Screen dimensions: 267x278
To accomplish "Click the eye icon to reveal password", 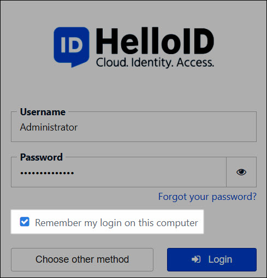I will (241, 172).
